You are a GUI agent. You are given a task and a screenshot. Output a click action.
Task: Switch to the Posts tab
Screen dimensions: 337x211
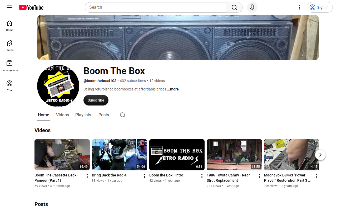(104, 115)
